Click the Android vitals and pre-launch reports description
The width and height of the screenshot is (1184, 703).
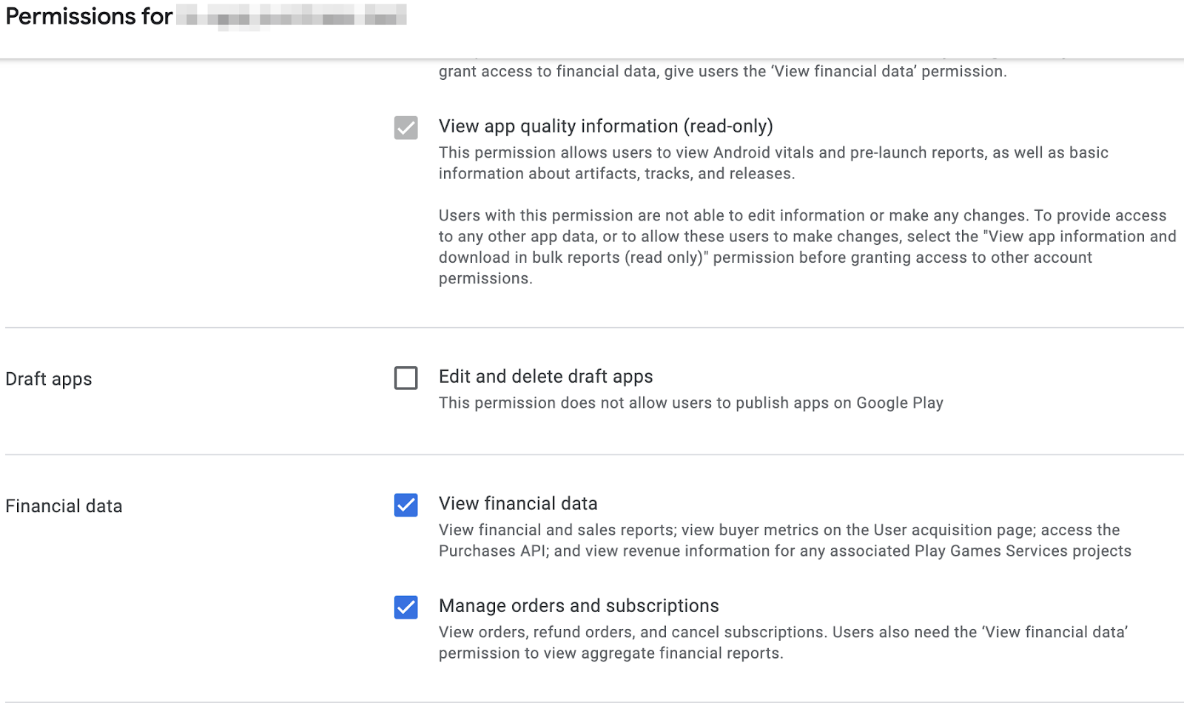coord(773,163)
